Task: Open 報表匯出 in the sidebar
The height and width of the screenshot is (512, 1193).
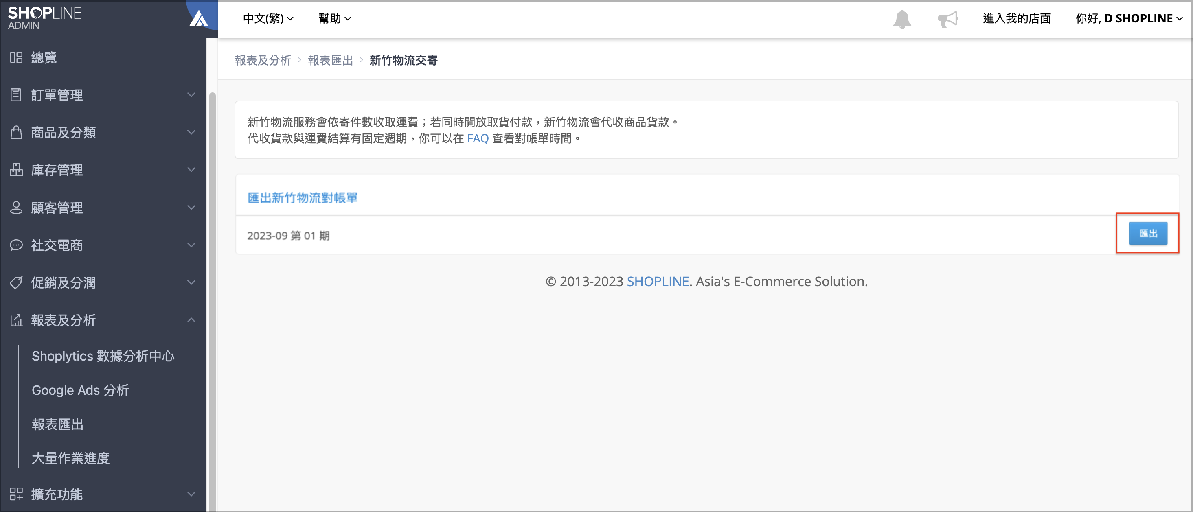Action: tap(57, 424)
